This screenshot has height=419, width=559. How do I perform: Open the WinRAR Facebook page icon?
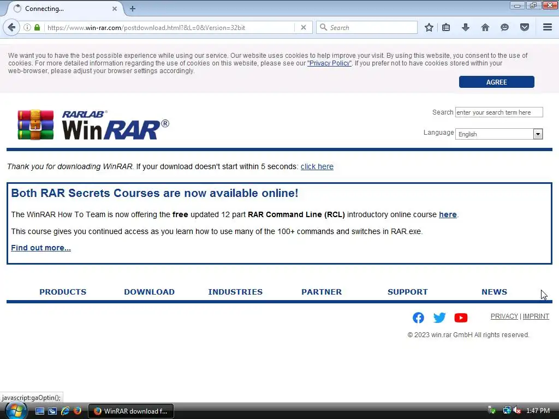point(418,318)
